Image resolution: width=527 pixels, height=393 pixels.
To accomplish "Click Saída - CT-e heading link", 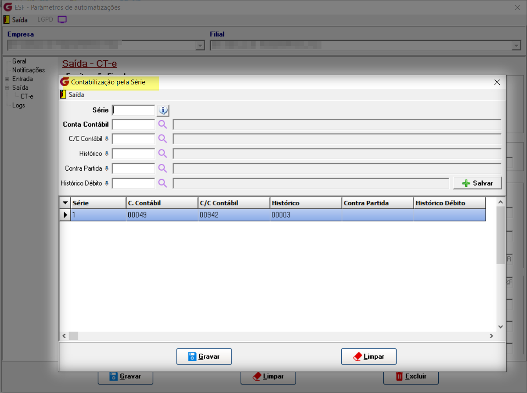I will (90, 64).
